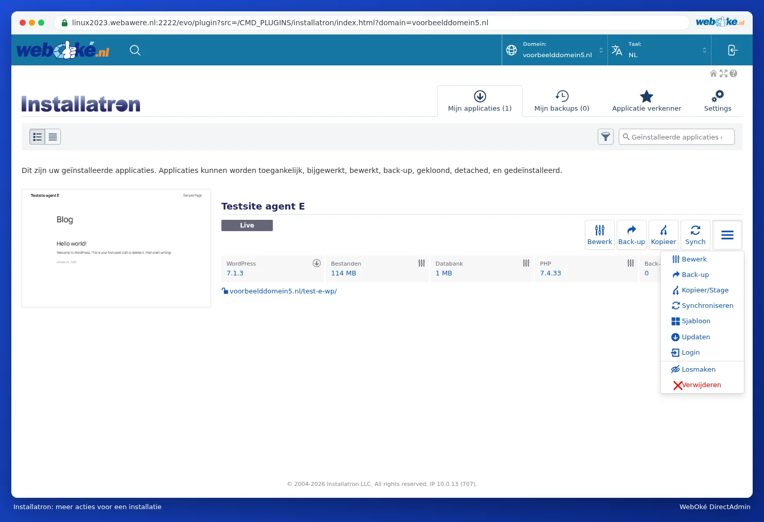
Task: Click the Kopieer button
Action: [x=664, y=235]
